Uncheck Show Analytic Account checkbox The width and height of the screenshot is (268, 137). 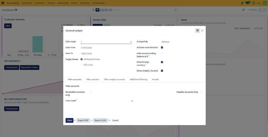[162, 71]
